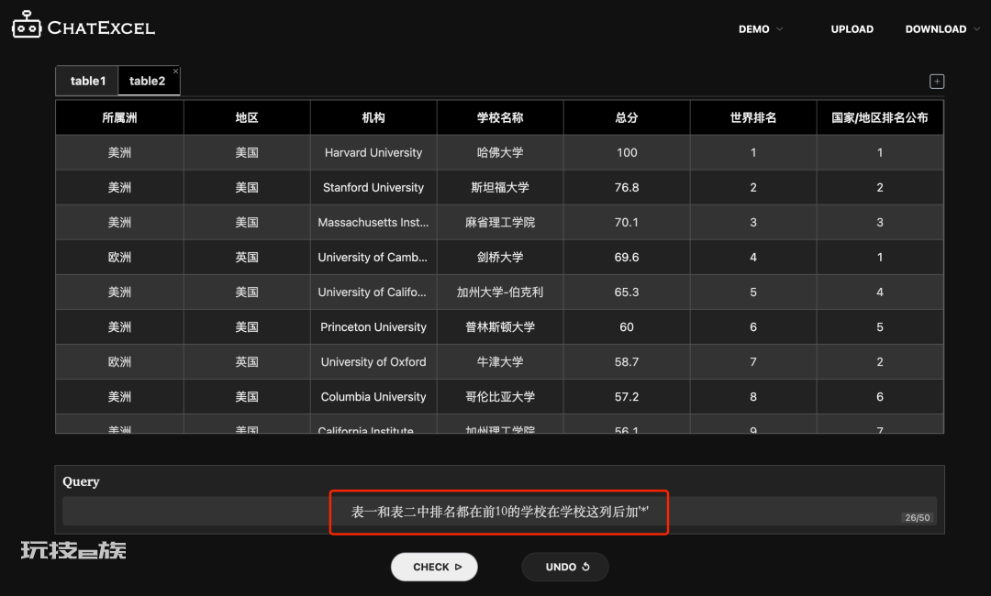Click the 哈佛大学 cell
This screenshot has height=596, width=991.
(500, 153)
